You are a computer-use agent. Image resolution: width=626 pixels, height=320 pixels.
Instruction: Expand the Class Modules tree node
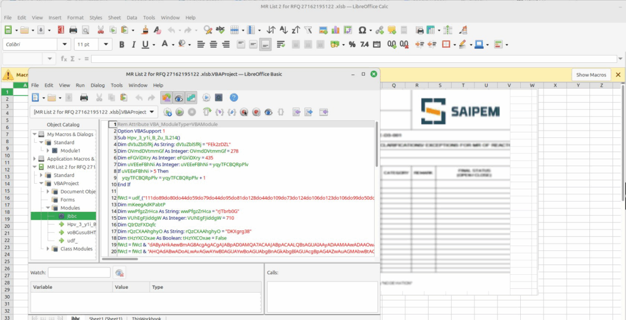48,249
